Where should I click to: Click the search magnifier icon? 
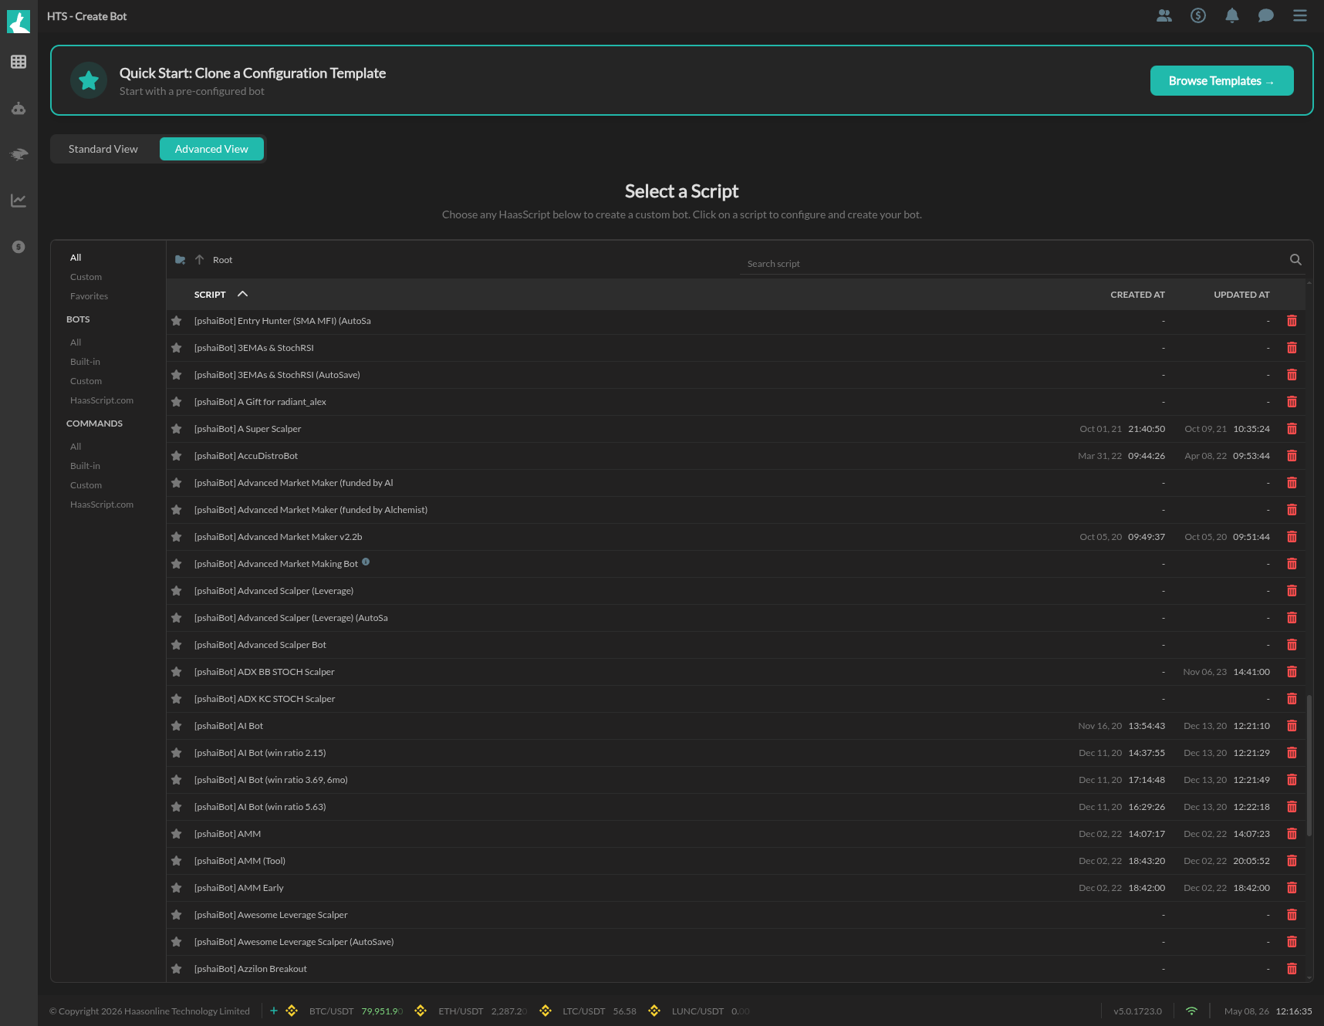point(1295,260)
